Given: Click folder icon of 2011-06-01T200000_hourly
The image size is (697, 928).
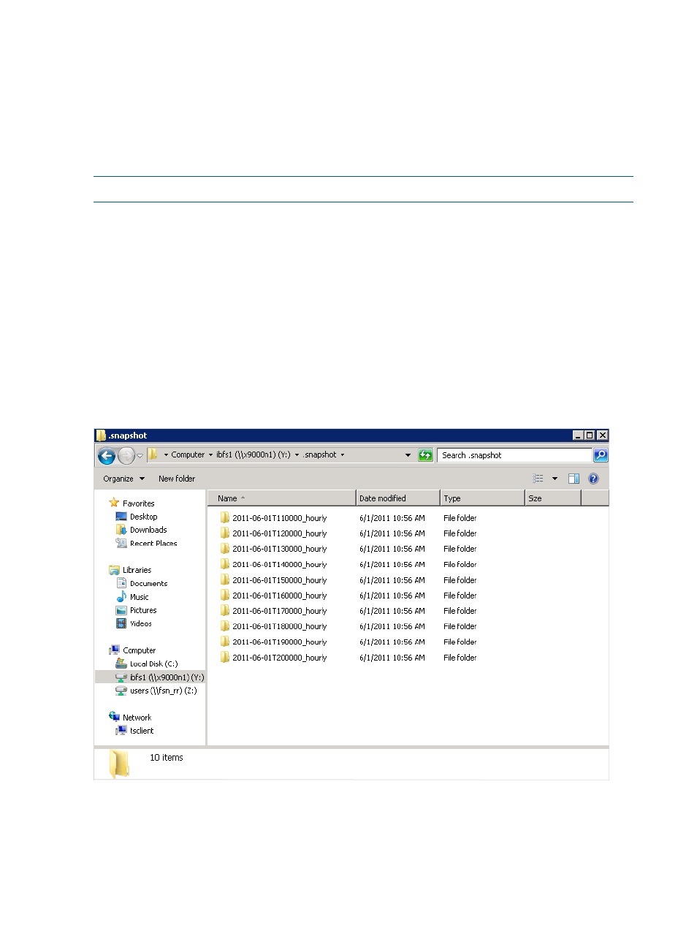Looking at the screenshot, I should (225, 657).
